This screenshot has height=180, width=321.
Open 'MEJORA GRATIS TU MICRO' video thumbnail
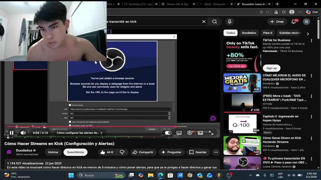pos(242,83)
